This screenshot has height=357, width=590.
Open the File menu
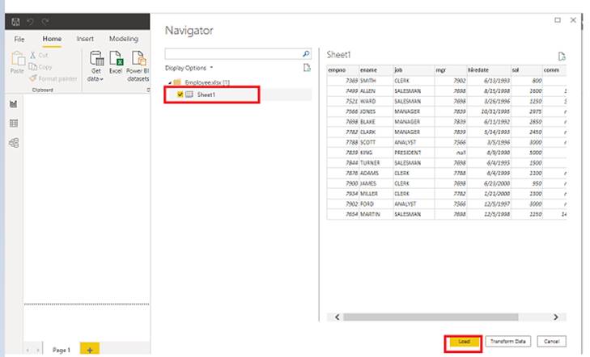coord(19,39)
